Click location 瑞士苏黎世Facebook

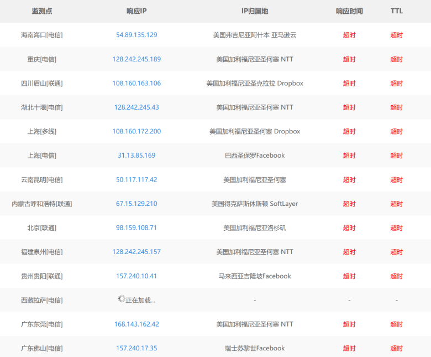(x=255, y=348)
